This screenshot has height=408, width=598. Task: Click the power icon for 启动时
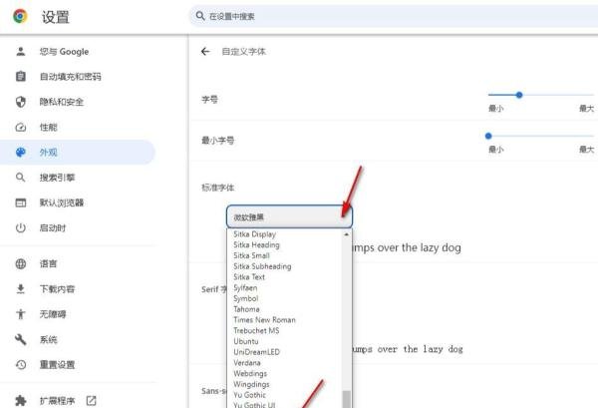[x=21, y=227]
